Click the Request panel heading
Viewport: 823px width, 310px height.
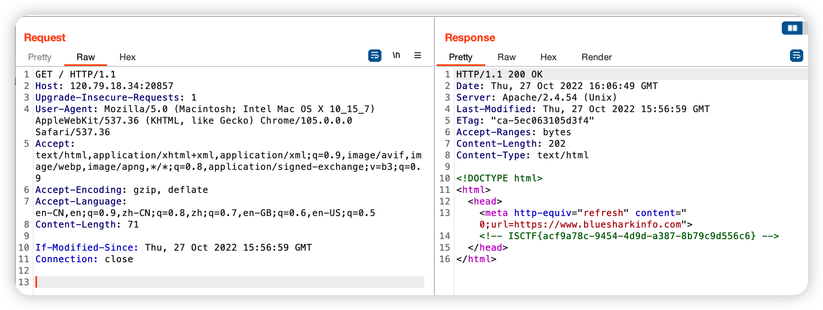pyautogui.click(x=44, y=38)
